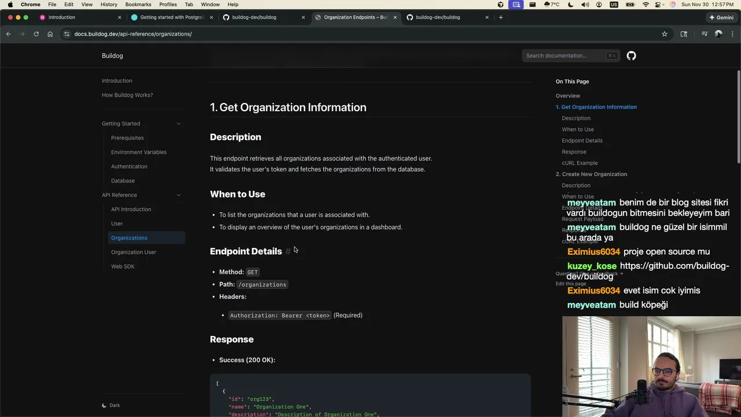741x417 pixels.
Task: Jump to first cURL Example in contents
Action: [579, 163]
